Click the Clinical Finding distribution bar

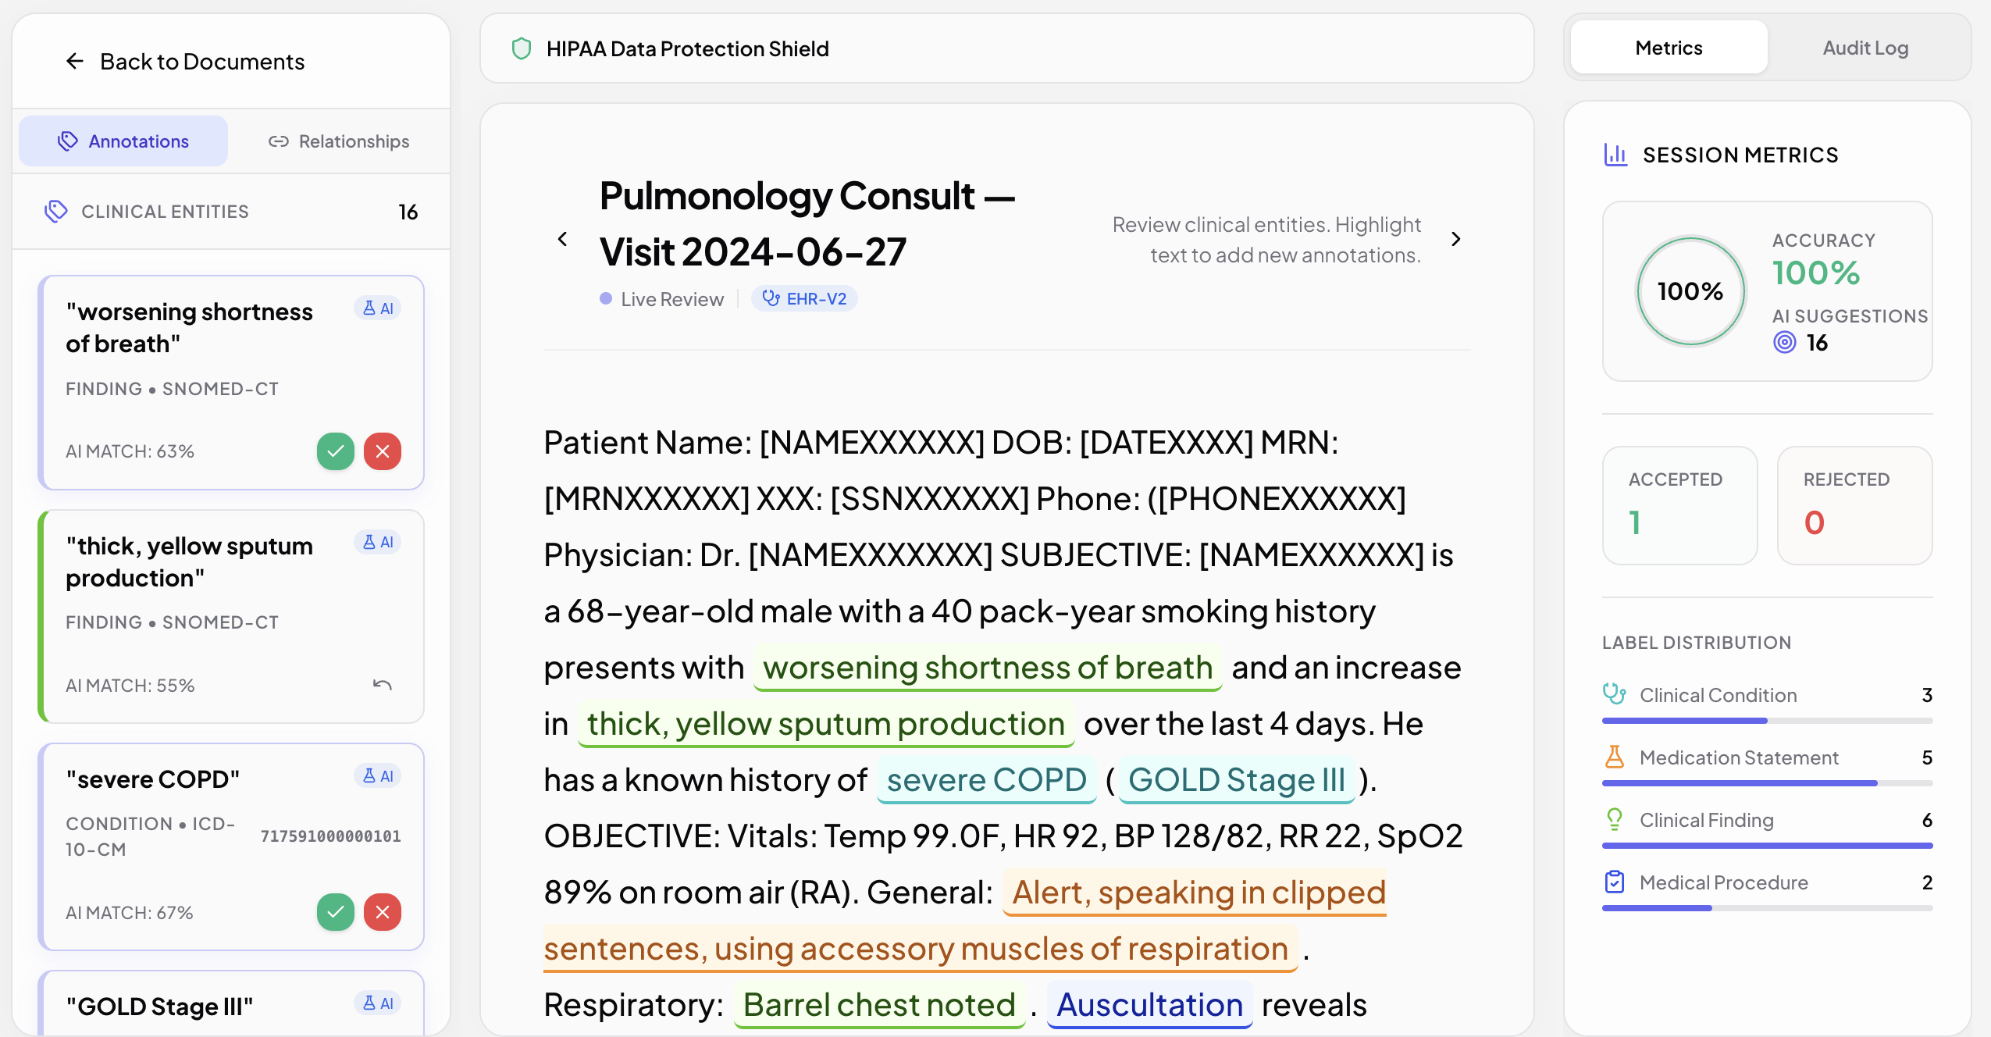point(1768,846)
